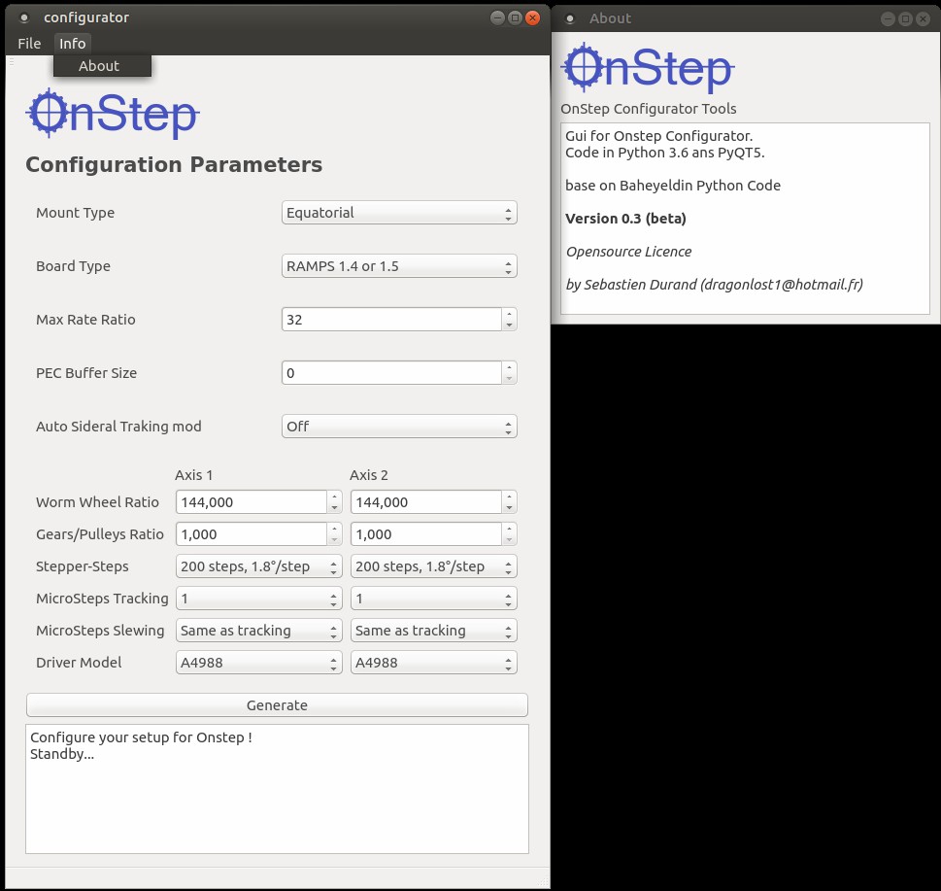Click 'Configuration Parameters' heading
This screenshot has width=941, height=891.
coord(174,164)
